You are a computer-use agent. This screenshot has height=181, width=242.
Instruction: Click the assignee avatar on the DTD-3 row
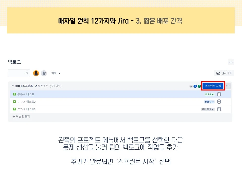coord(219,109)
